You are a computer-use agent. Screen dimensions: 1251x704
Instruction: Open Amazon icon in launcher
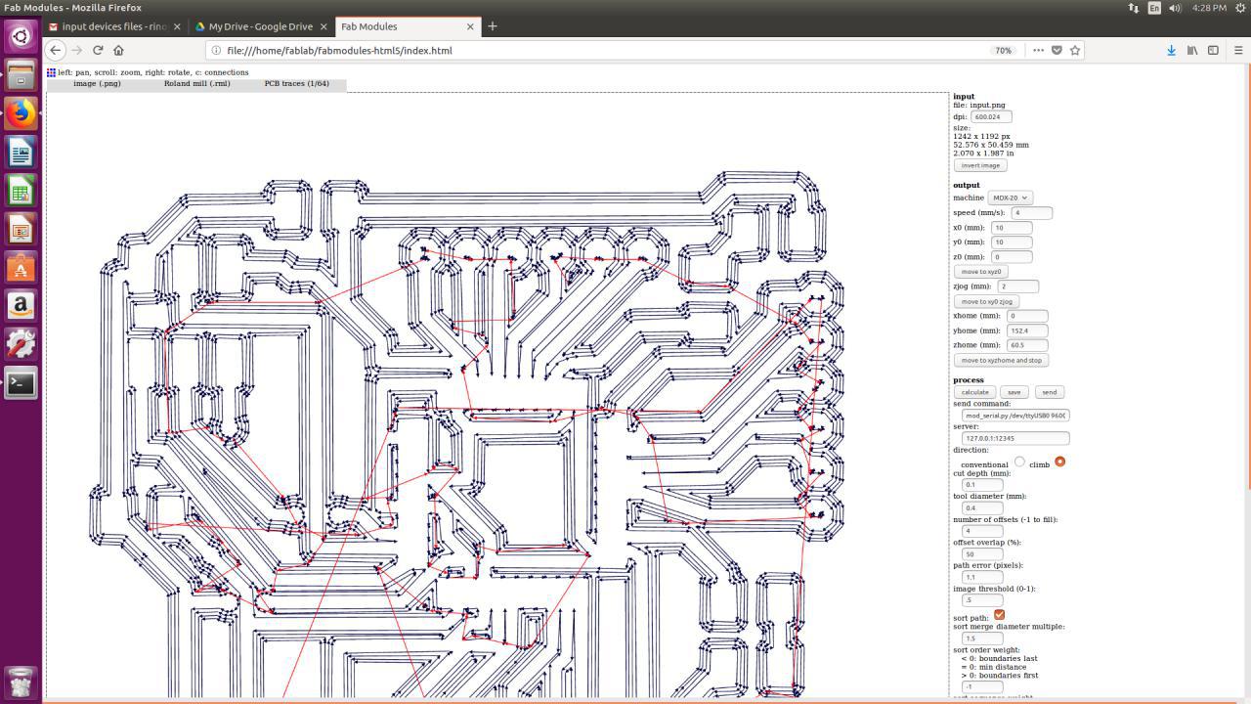point(21,305)
